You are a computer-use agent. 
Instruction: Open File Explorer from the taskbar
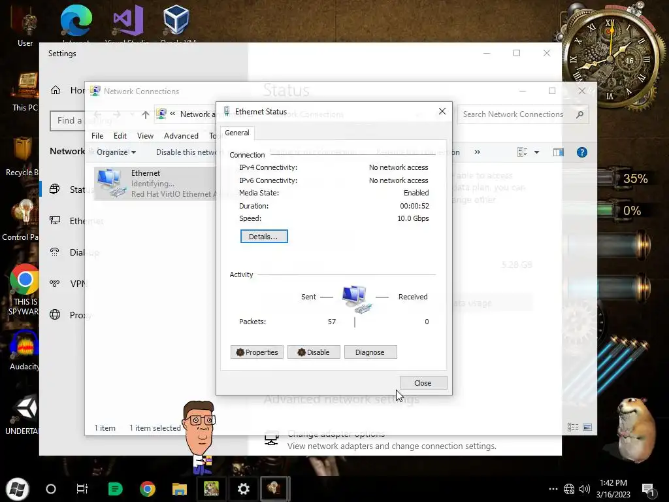pyautogui.click(x=180, y=489)
